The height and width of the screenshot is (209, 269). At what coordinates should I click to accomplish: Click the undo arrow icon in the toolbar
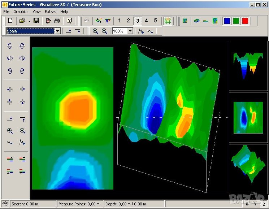click(86, 21)
